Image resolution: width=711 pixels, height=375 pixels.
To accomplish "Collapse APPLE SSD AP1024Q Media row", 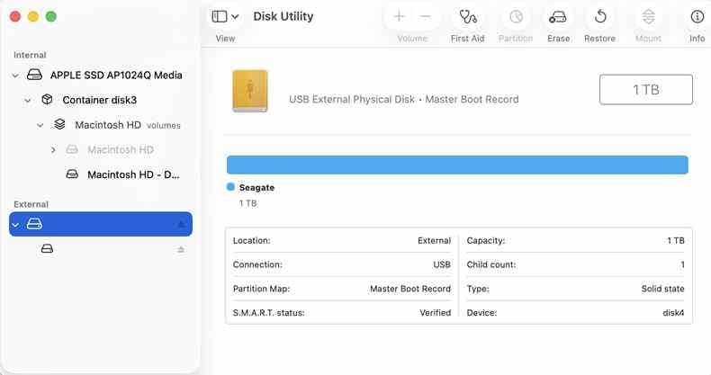I will pyautogui.click(x=15, y=76).
